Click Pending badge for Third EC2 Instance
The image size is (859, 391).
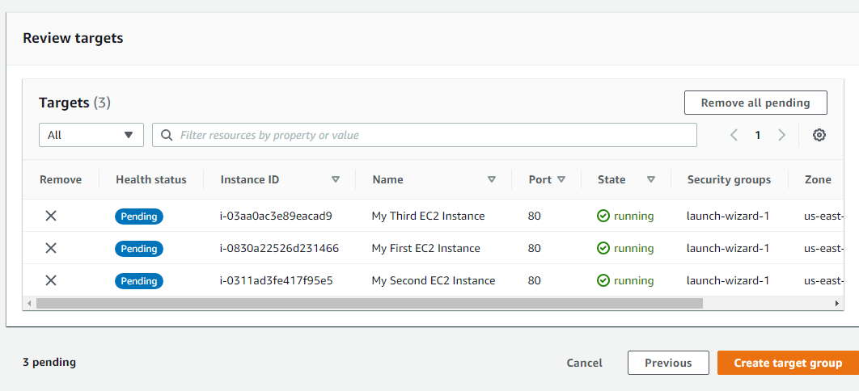click(139, 216)
